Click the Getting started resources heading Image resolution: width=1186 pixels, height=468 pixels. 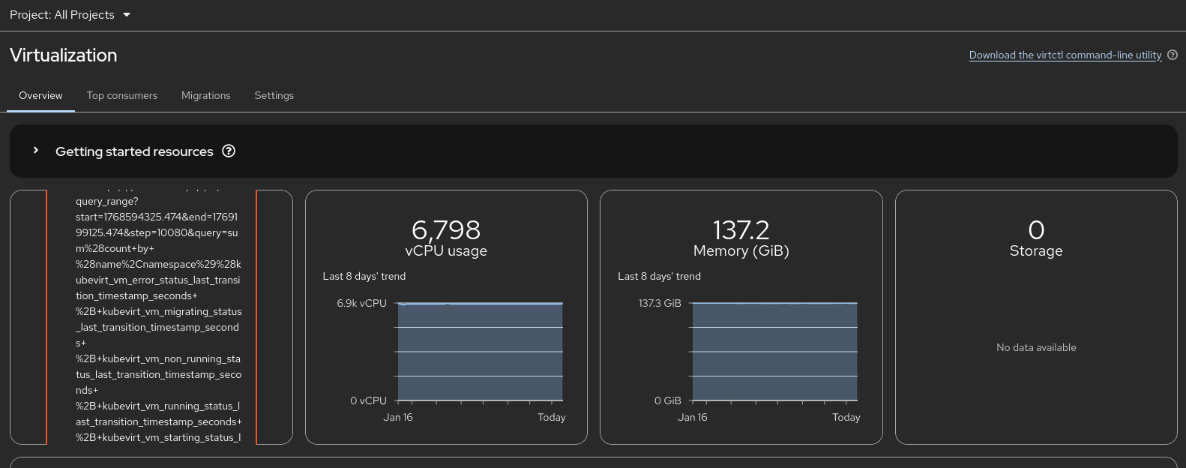(134, 151)
